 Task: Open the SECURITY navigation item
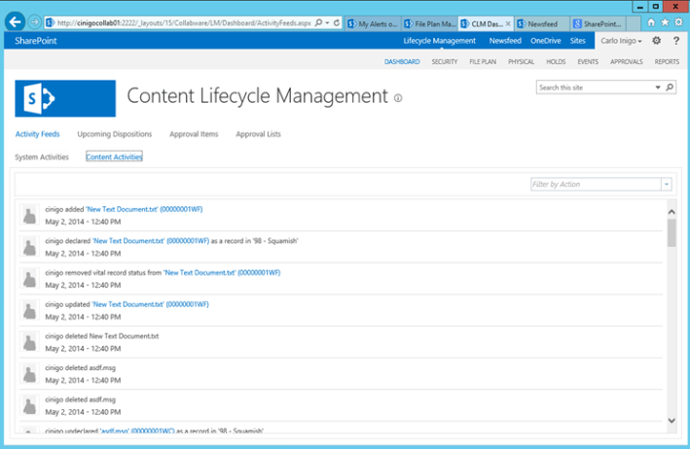coord(445,62)
